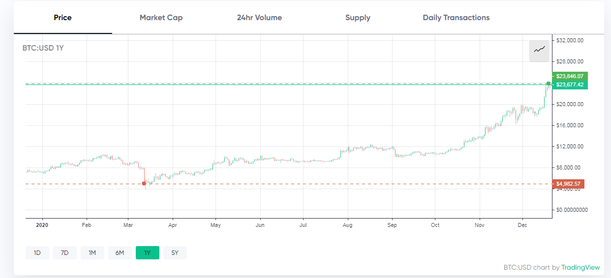Click the Apr date axis label
The width and height of the screenshot is (611, 278).
point(172,225)
